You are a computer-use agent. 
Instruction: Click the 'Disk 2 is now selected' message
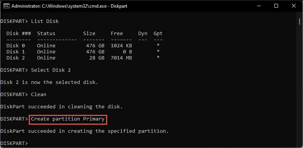[49, 82]
